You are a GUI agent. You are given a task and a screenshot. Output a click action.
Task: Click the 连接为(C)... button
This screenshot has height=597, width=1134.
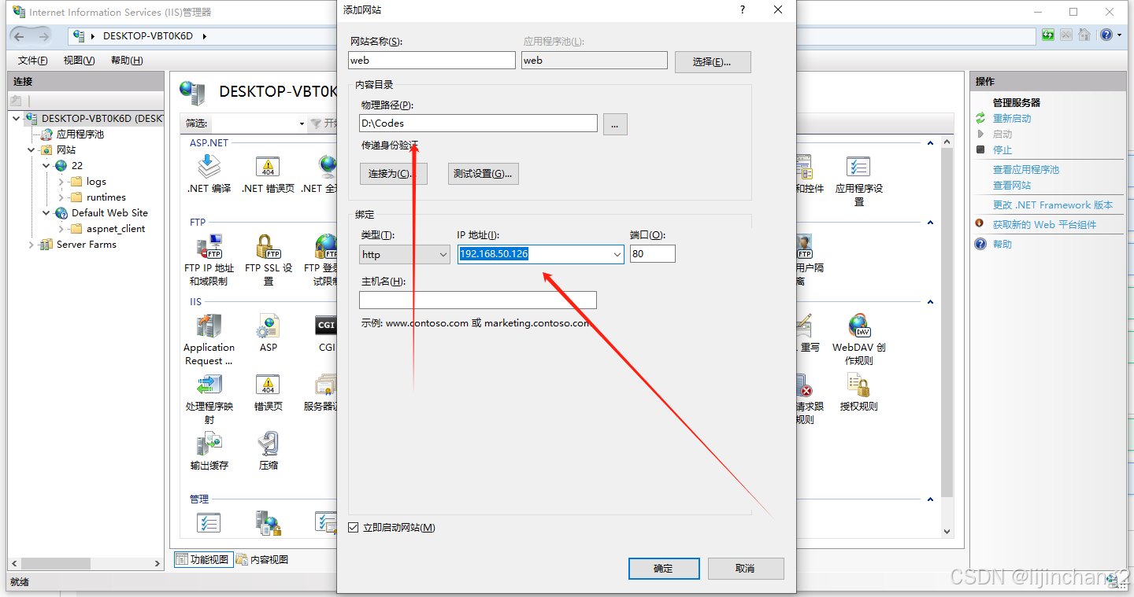(x=394, y=174)
